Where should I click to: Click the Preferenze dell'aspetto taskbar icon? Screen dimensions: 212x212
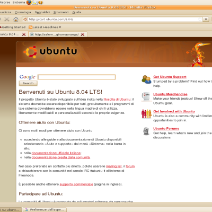coord(26,209)
